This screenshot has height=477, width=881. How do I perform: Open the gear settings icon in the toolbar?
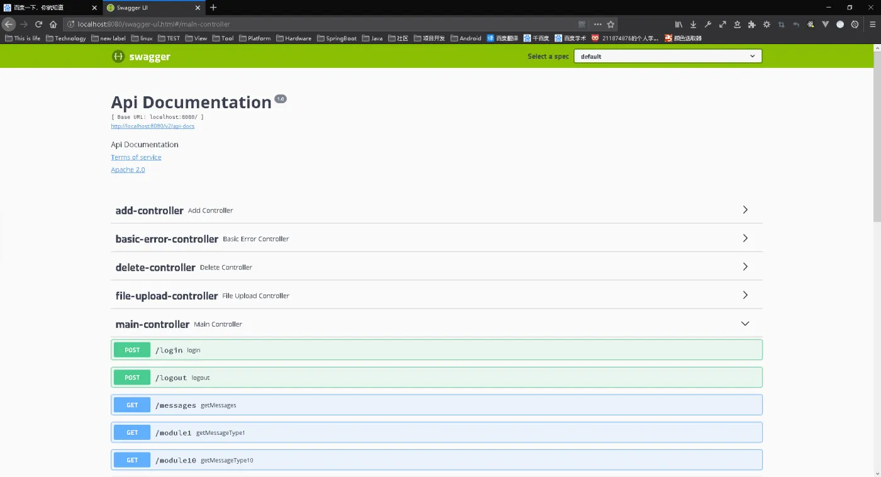coord(766,25)
